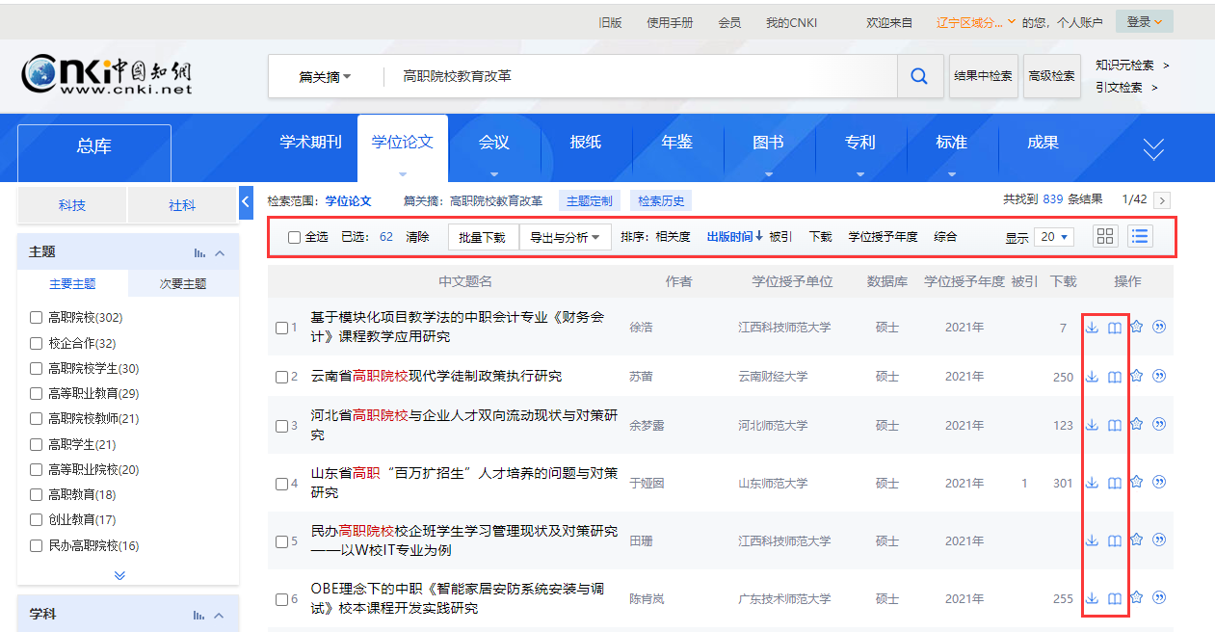The image size is (1215, 632).
Task: Check the 高职院校学生(30) topic filter
Action: point(36,368)
